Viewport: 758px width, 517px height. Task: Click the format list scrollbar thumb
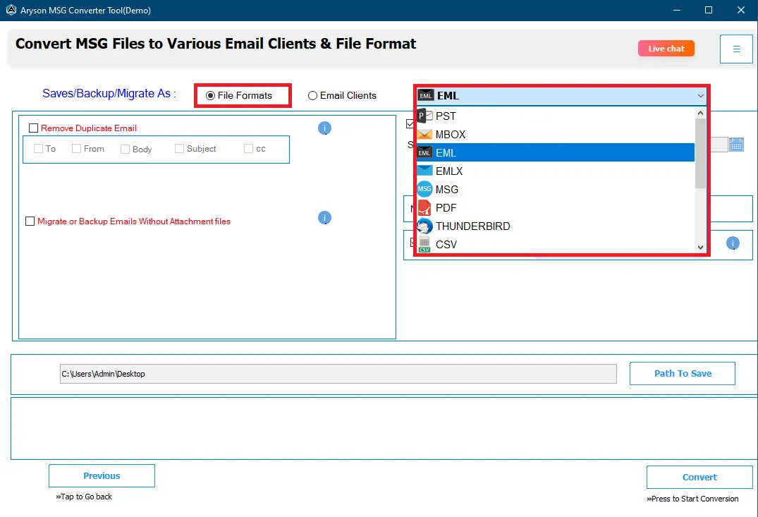point(700,153)
